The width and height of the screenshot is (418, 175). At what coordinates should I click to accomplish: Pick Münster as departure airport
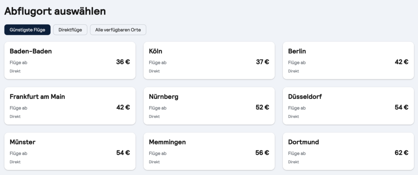(x=69, y=151)
